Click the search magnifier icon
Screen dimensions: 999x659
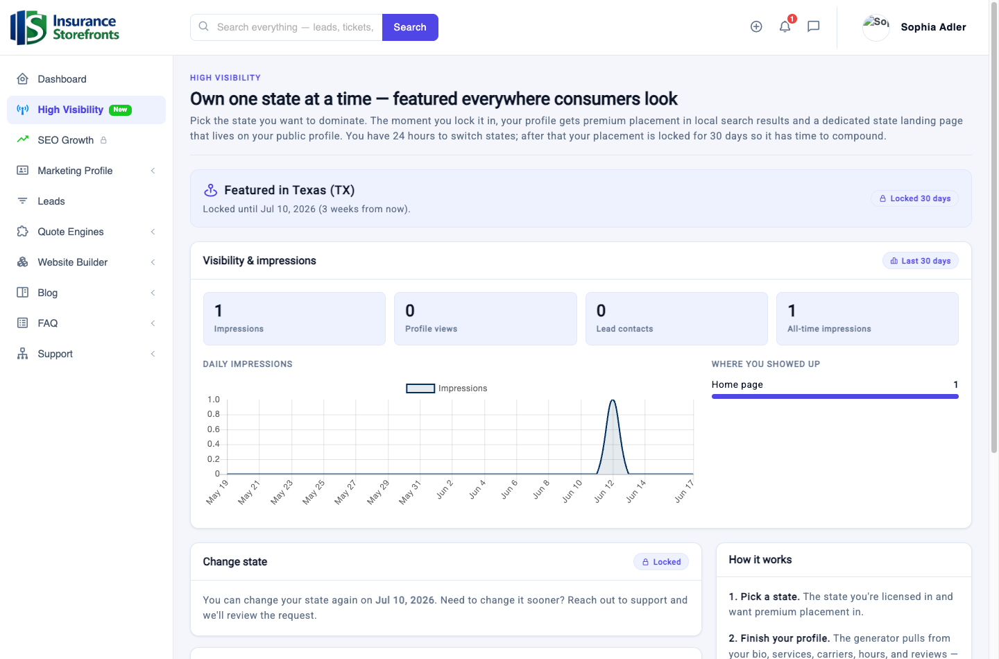[x=204, y=26]
